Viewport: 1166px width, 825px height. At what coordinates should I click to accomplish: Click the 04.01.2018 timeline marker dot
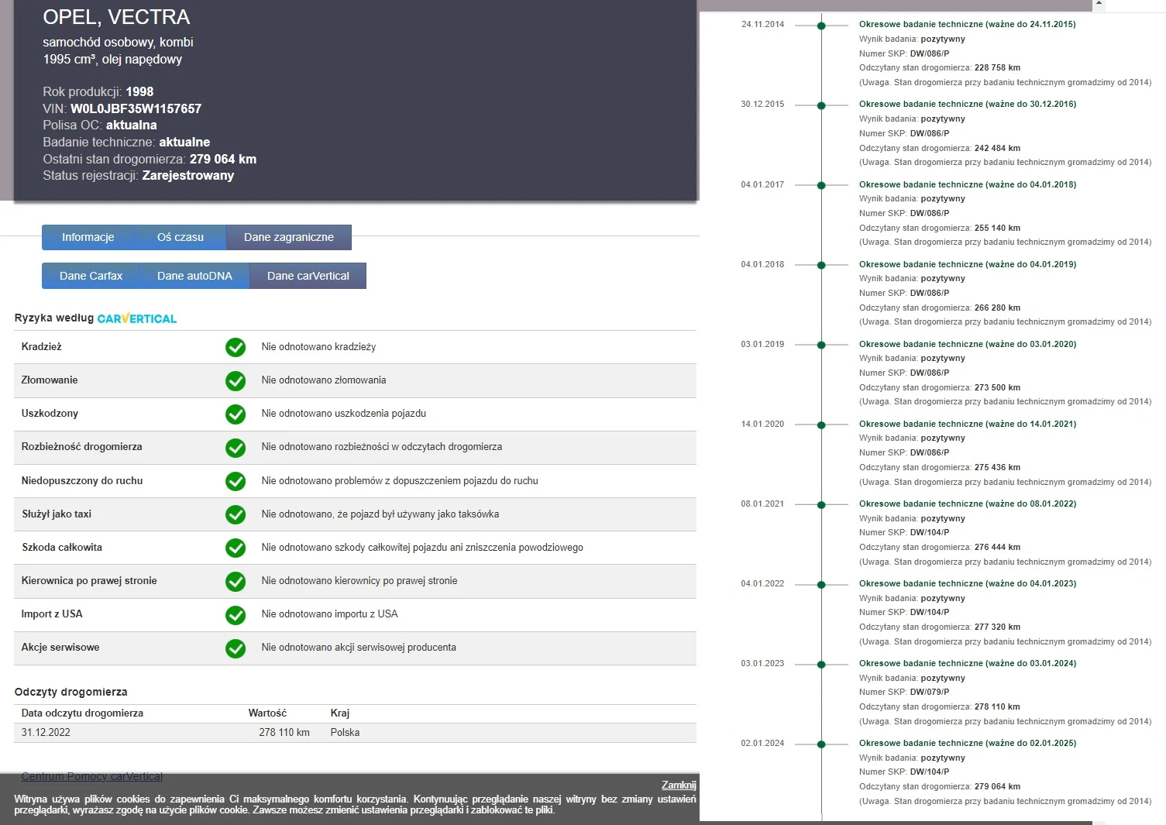[x=821, y=265]
